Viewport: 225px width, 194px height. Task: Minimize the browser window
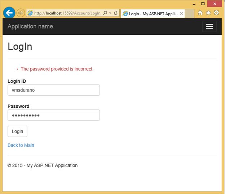point(194,4)
